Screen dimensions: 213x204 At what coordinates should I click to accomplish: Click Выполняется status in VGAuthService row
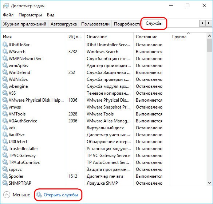(149, 121)
